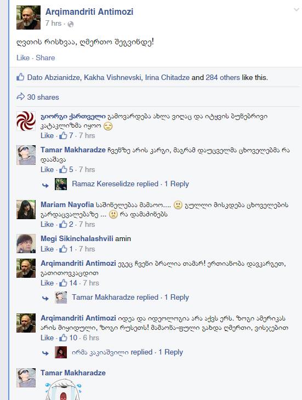Like the main post by Arqimandriti Antimozi
The height and width of the screenshot is (400, 302).
[23, 58]
